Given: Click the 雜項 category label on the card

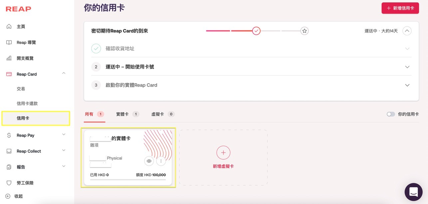Looking at the screenshot, I should pyautogui.click(x=94, y=145).
